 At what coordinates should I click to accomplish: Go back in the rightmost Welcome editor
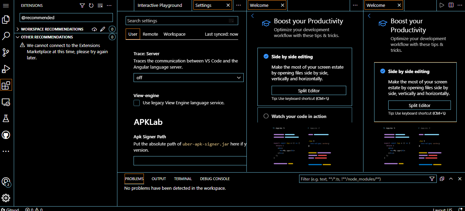pyautogui.click(x=369, y=16)
